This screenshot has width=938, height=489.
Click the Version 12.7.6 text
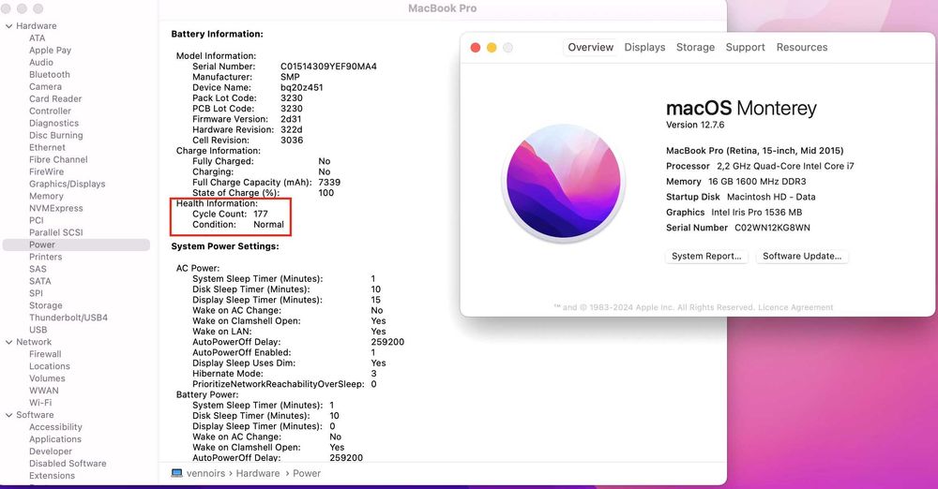(x=695, y=125)
